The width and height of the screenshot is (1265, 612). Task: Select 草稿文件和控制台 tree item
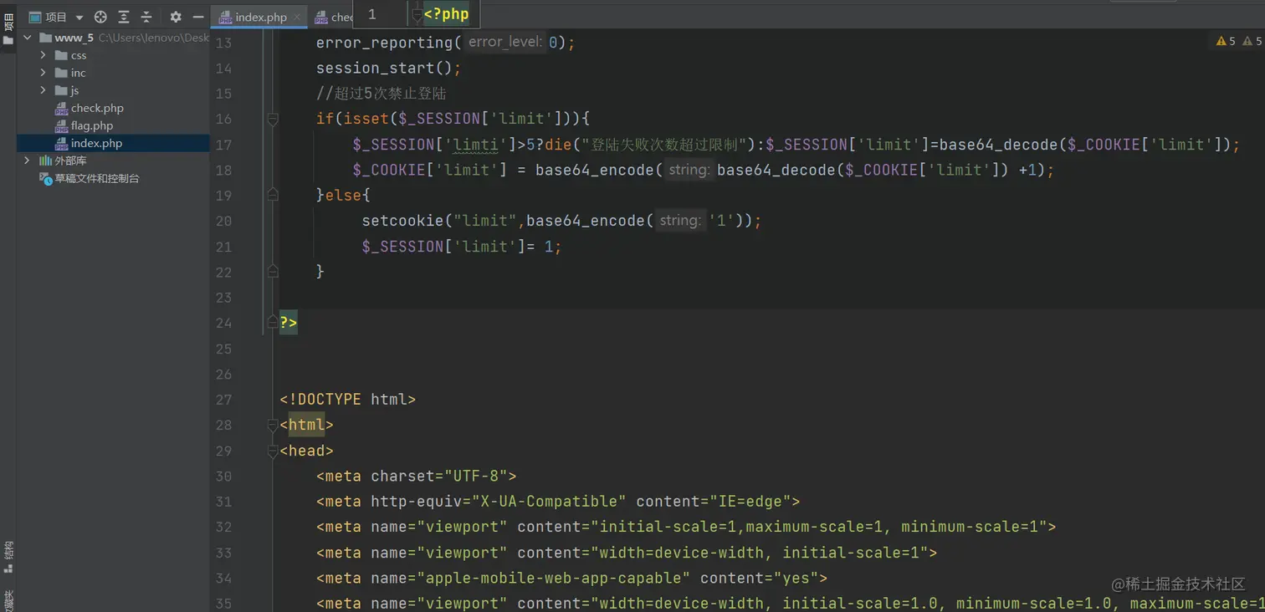(x=97, y=178)
